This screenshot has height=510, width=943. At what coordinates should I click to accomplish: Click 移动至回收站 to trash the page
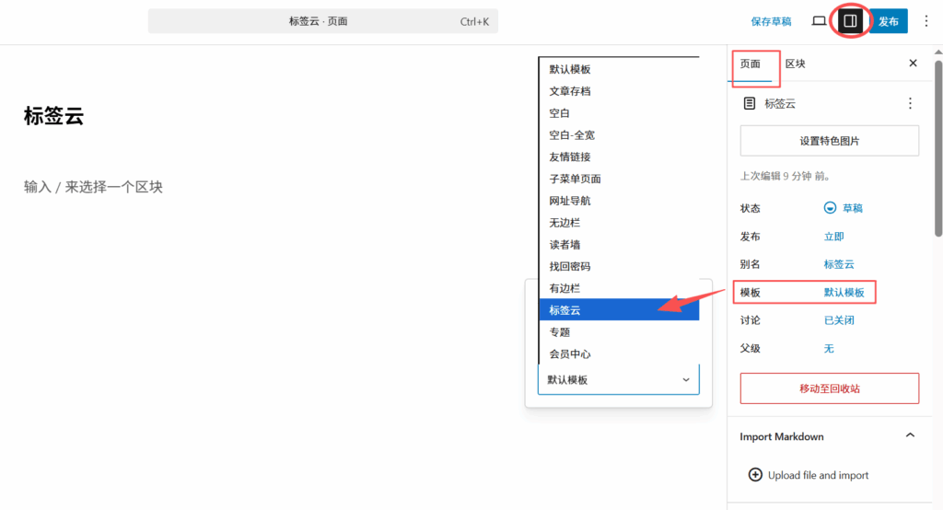tap(829, 388)
